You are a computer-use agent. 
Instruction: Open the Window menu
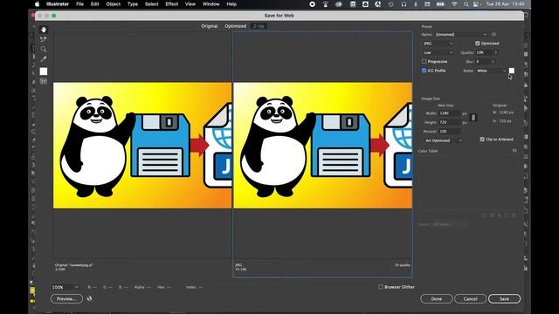pos(211,4)
